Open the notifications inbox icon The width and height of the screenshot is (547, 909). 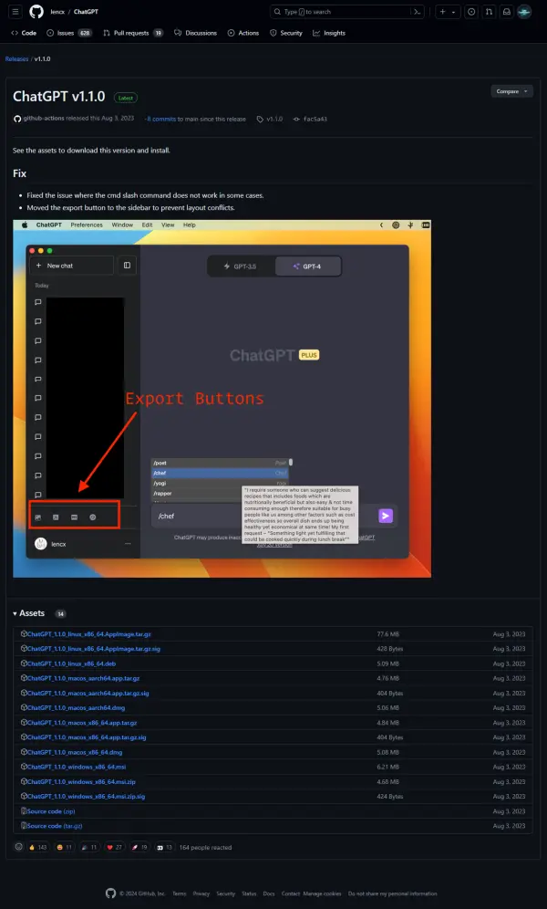click(x=507, y=12)
